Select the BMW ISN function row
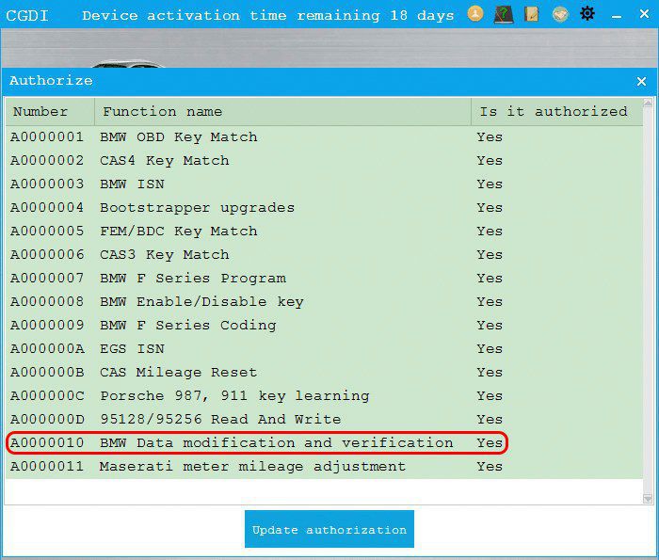The height and width of the screenshot is (560, 659). 324,184
